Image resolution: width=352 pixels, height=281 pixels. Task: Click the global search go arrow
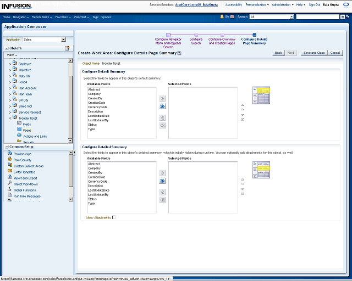(342, 17)
